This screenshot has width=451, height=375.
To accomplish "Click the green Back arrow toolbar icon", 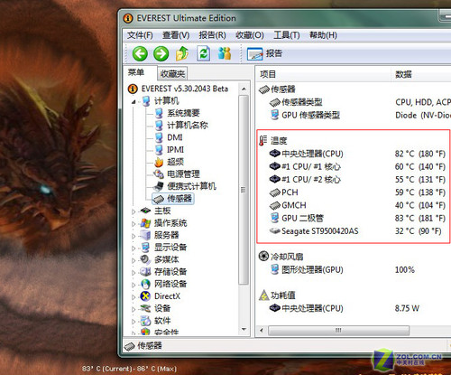I will (140, 54).
